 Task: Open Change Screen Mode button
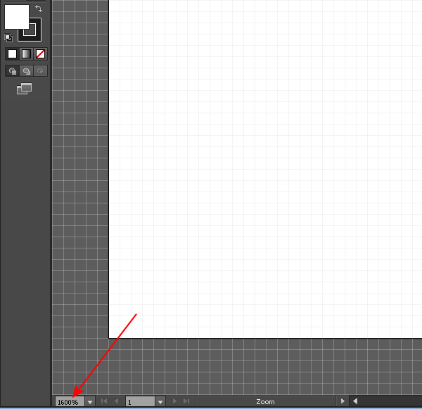(24, 89)
